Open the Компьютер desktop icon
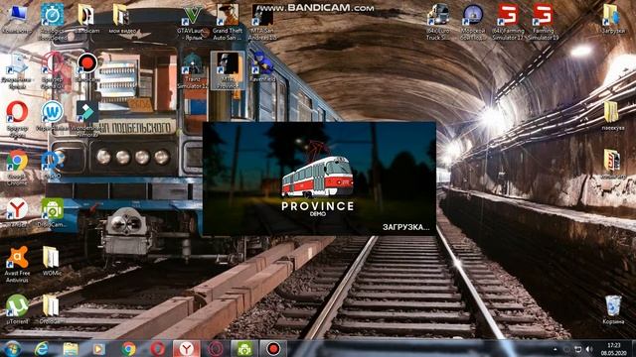The image size is (636, 357). click(17, 20)
